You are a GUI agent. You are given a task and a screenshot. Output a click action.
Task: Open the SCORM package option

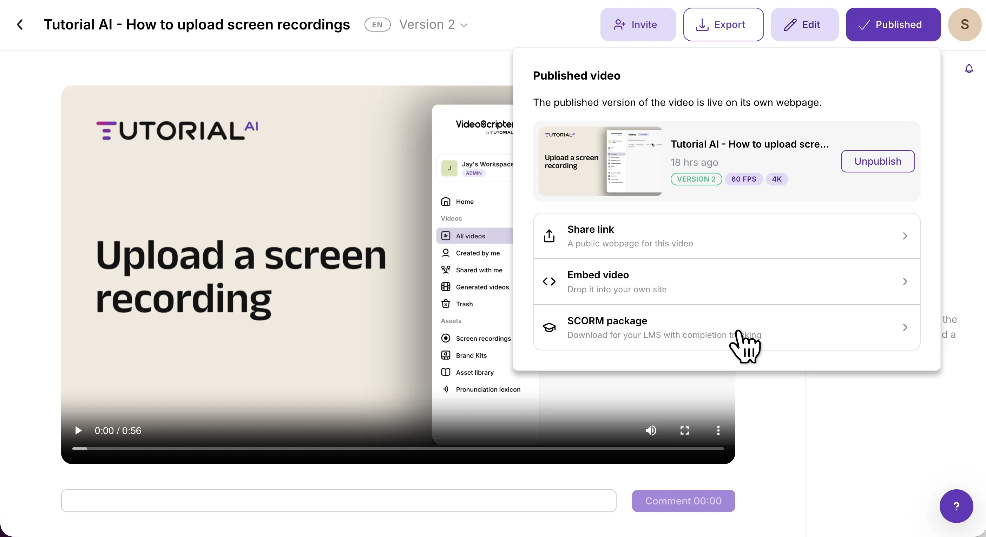pos(726,327)
